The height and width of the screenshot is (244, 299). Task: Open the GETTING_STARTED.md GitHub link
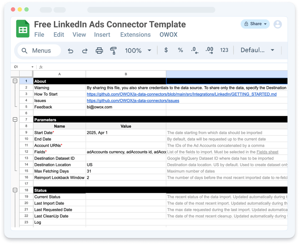pos(181,94)
